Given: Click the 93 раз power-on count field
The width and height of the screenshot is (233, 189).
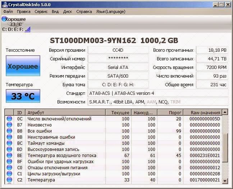Looking at the screenshot, I should [212, 76].
